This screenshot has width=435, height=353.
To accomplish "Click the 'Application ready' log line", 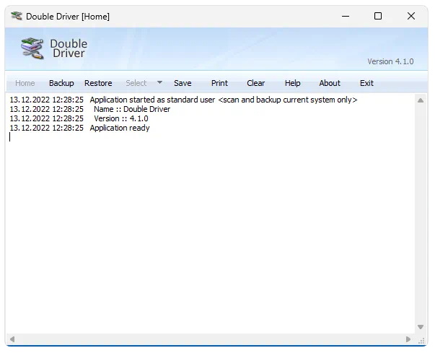I will coord(79,128).
